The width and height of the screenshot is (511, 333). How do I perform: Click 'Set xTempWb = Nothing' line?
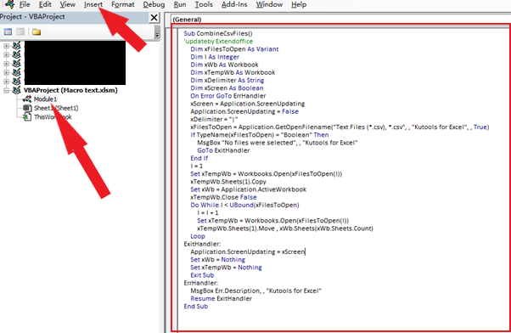coord(226,268)
